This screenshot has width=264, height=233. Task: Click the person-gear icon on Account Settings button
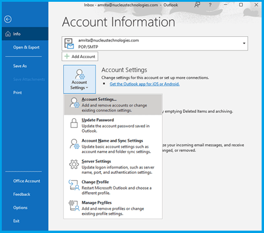pos(80,74)
